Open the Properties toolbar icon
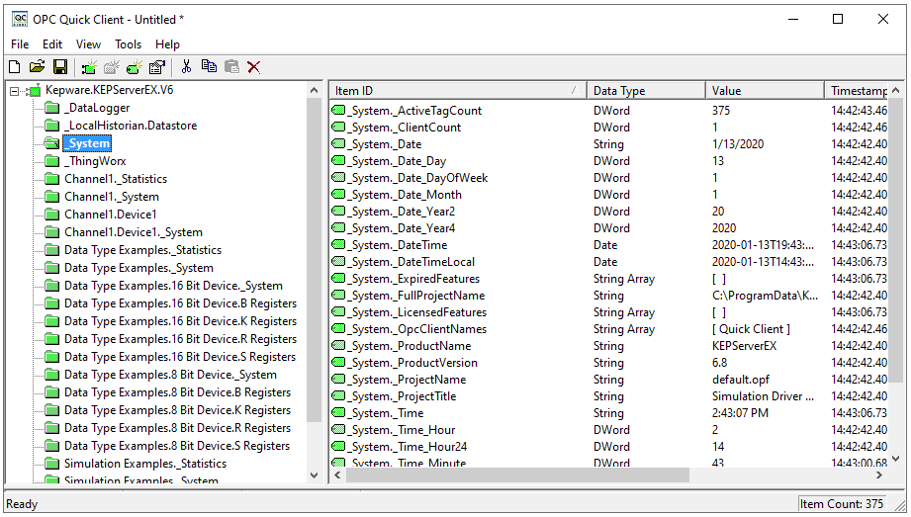Viewport: 911px width, 517px height. tap(157, 67)
